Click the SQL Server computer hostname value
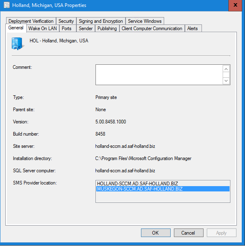The width and height of the screenshot is (245, 246). (x=125, y=171)
